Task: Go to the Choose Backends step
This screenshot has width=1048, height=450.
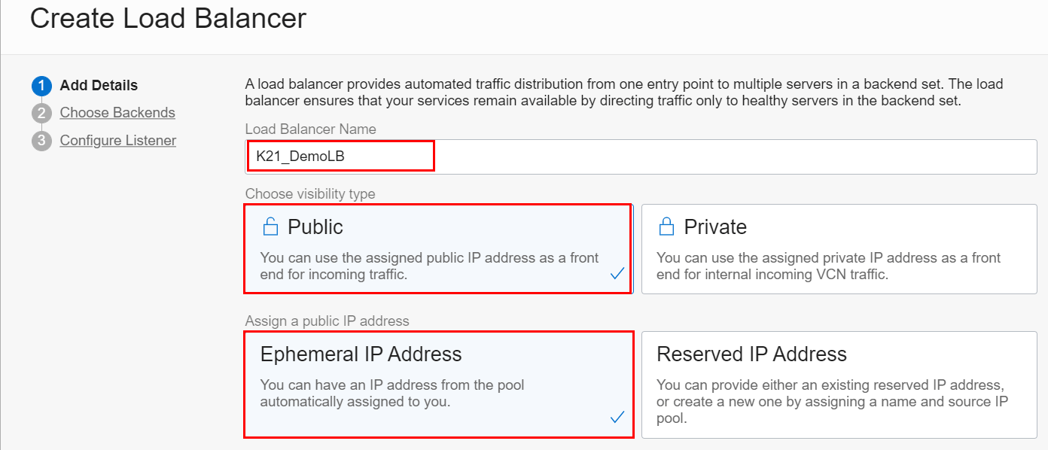Action: tap(117, 113)
